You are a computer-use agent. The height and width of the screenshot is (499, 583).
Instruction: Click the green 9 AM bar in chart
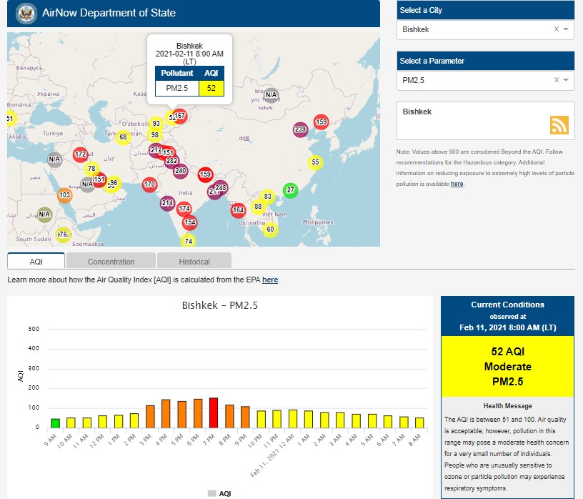click(x=55, y=423)
